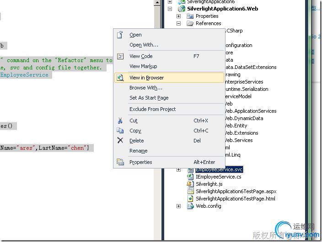Click the Web.config file icon
This screenshot has width=322, height=242.
point(190,205)
